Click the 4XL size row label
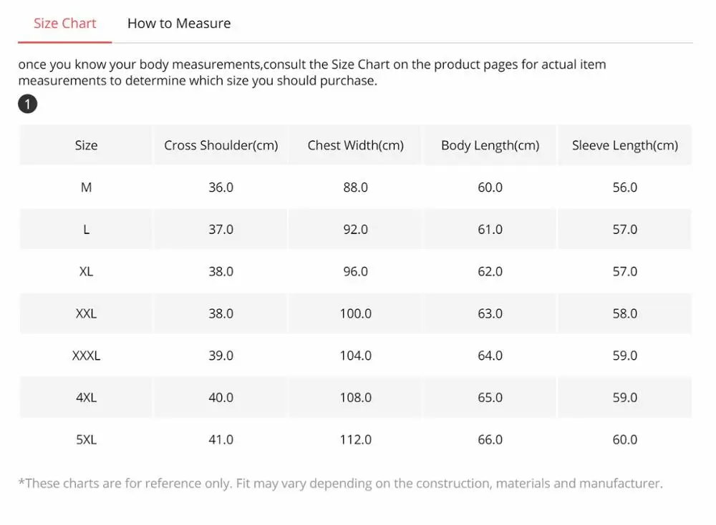 click(86, 398)
